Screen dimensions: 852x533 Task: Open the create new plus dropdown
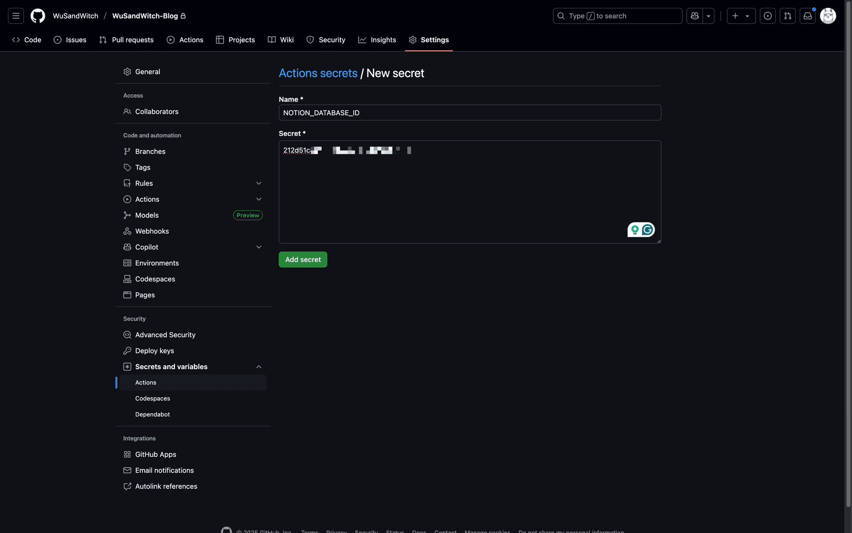click(741, 16)
